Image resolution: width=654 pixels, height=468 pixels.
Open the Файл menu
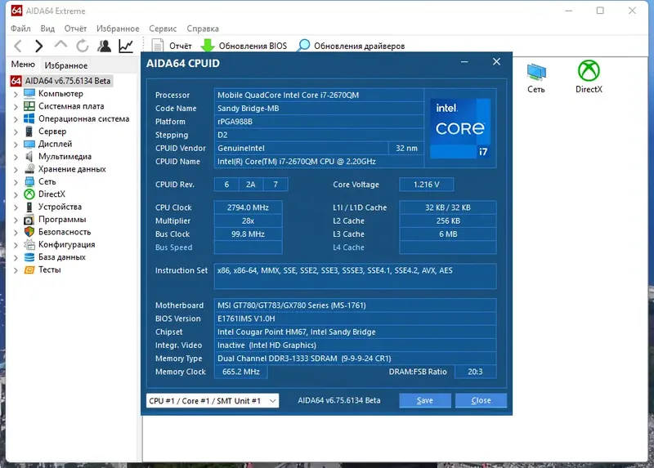point(20,29)
